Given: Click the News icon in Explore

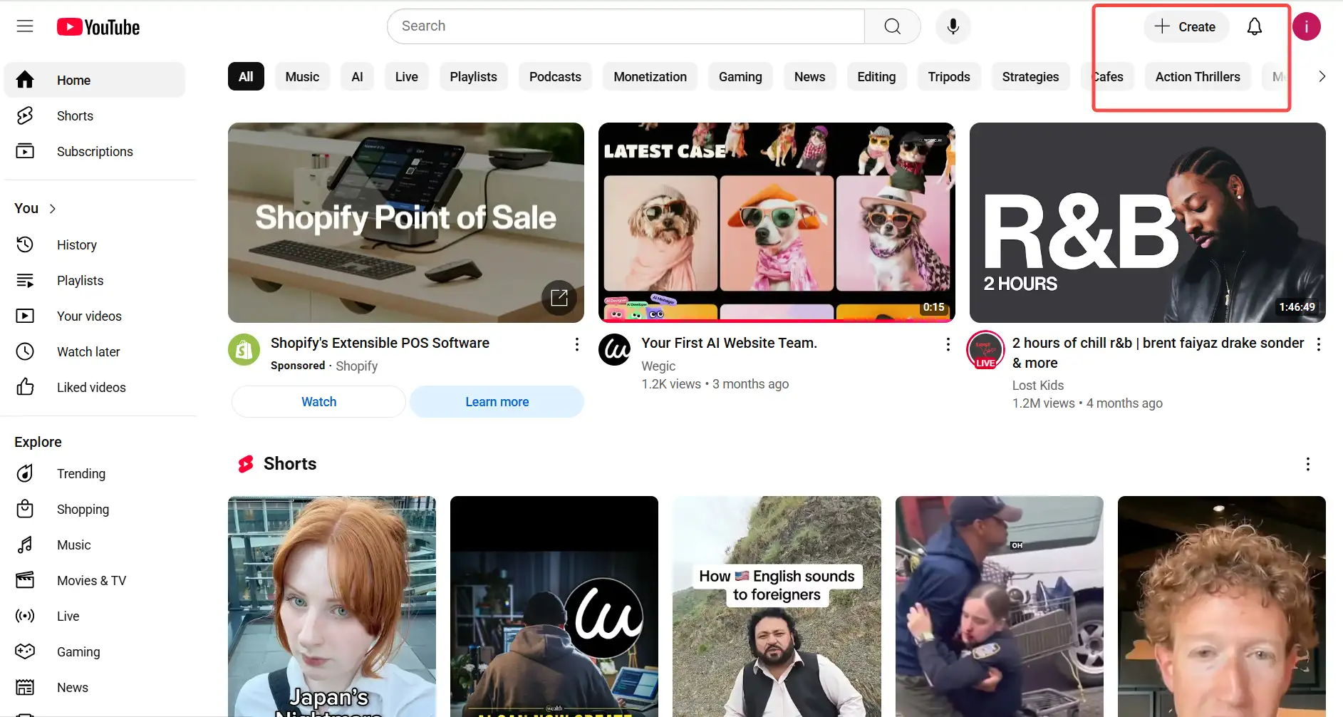Looking at the screenshot, I should (25, 687).
